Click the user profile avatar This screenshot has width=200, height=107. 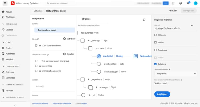click(195, 3)
